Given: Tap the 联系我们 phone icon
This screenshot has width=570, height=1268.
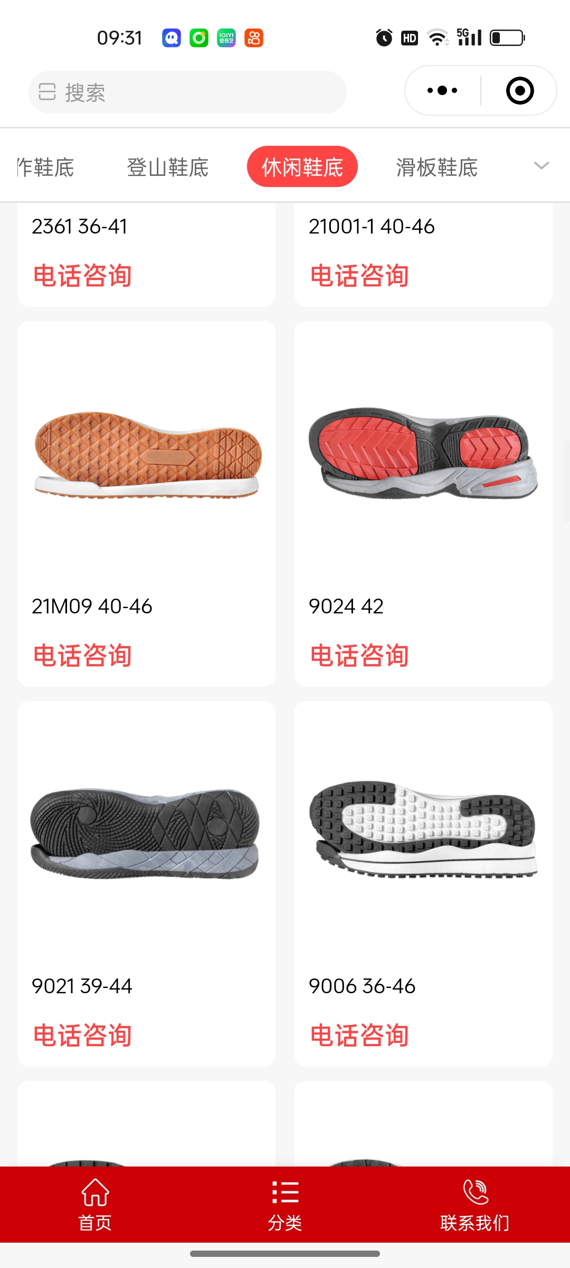Looking at the screenshot, I should pyautogui.click(x=475, y=1192).
